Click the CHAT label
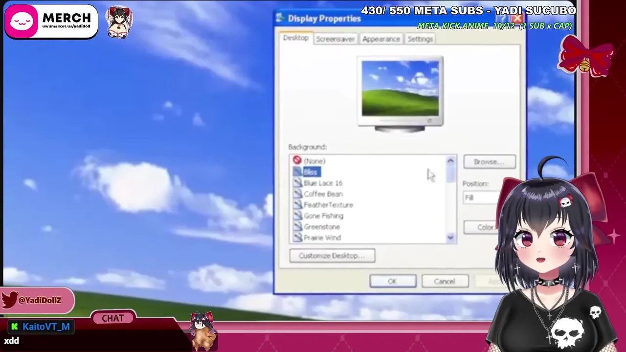The height and width of the screenshot is (352, 626). 113,318
